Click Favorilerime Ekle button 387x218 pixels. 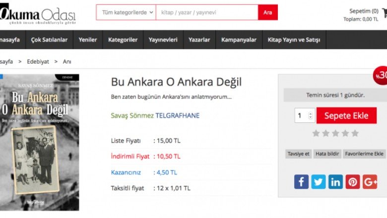pos(364,154)
